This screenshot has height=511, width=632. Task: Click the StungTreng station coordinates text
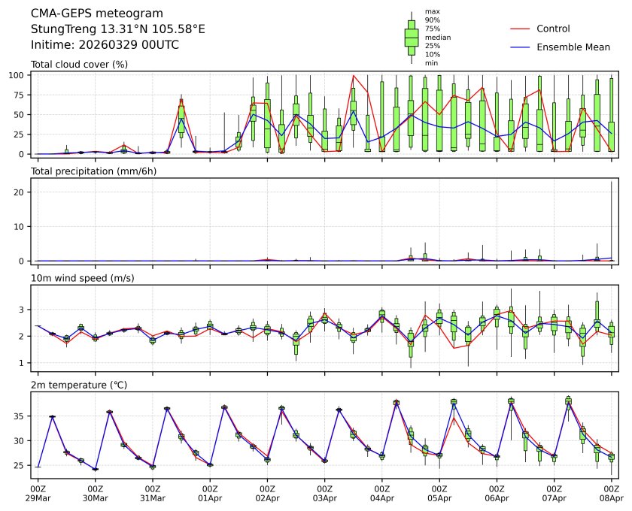[x=117, y=29]
